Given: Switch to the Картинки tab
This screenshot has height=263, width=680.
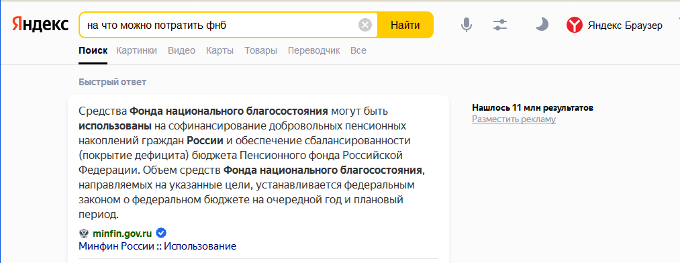Looking at the screenshot, I should pos(137,51).
